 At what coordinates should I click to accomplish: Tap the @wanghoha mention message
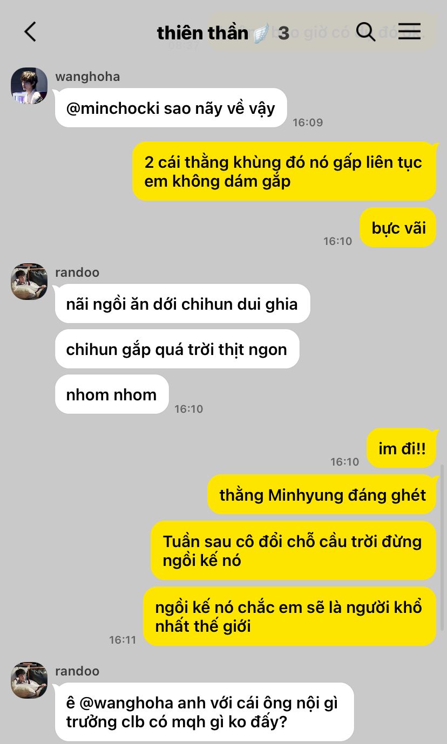(x=205, y=712)
